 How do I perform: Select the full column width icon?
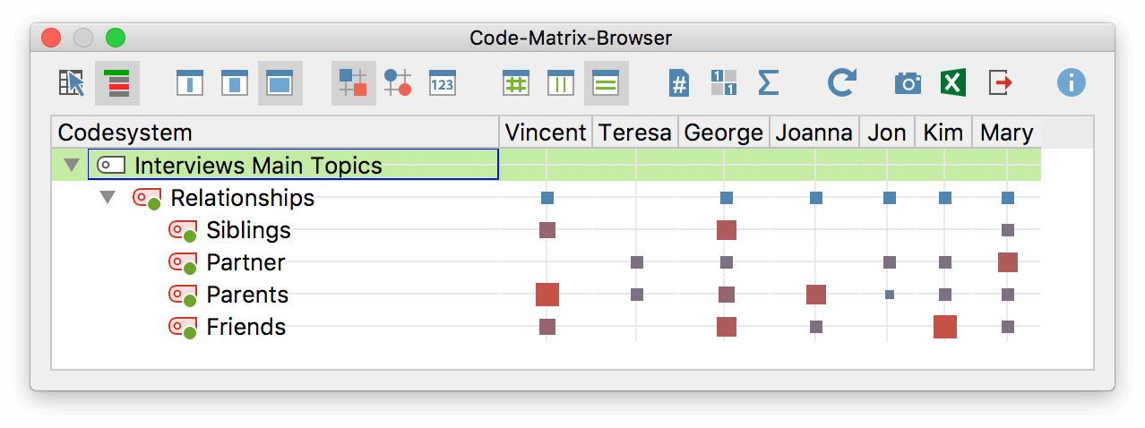coord(280,83)
